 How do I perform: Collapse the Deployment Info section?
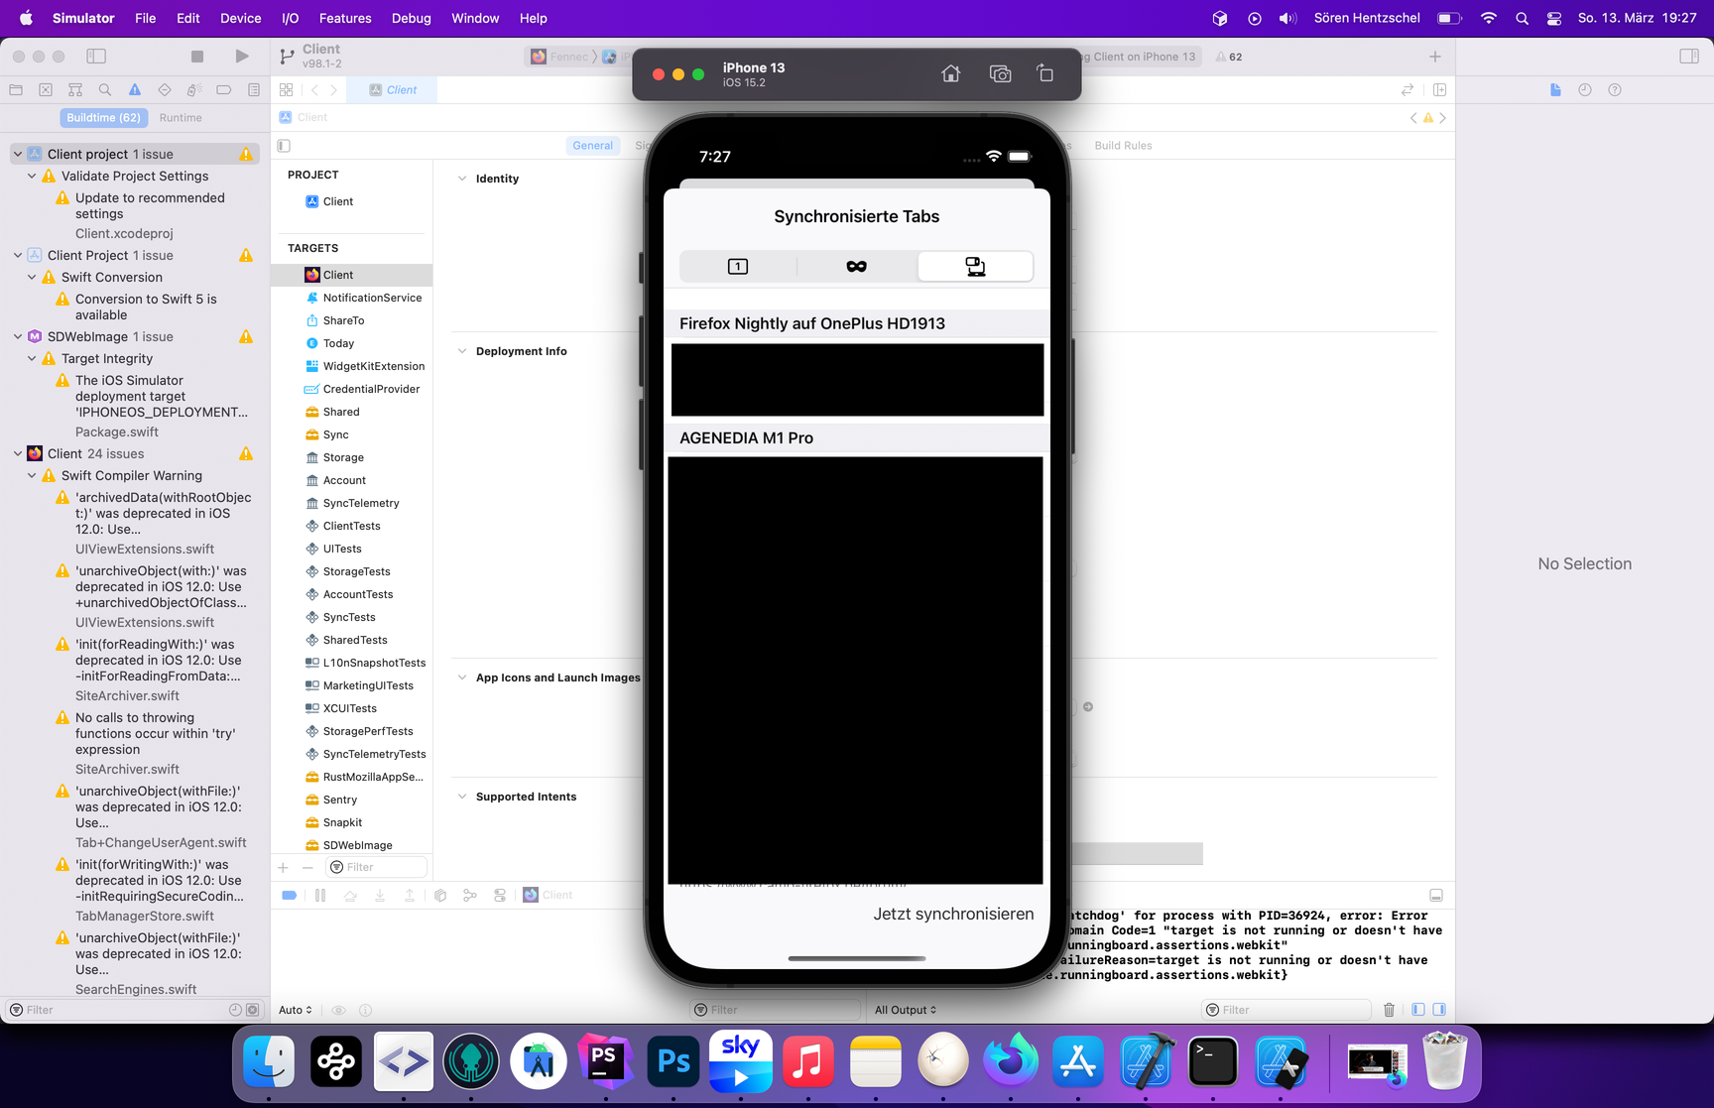click(462, 351)
